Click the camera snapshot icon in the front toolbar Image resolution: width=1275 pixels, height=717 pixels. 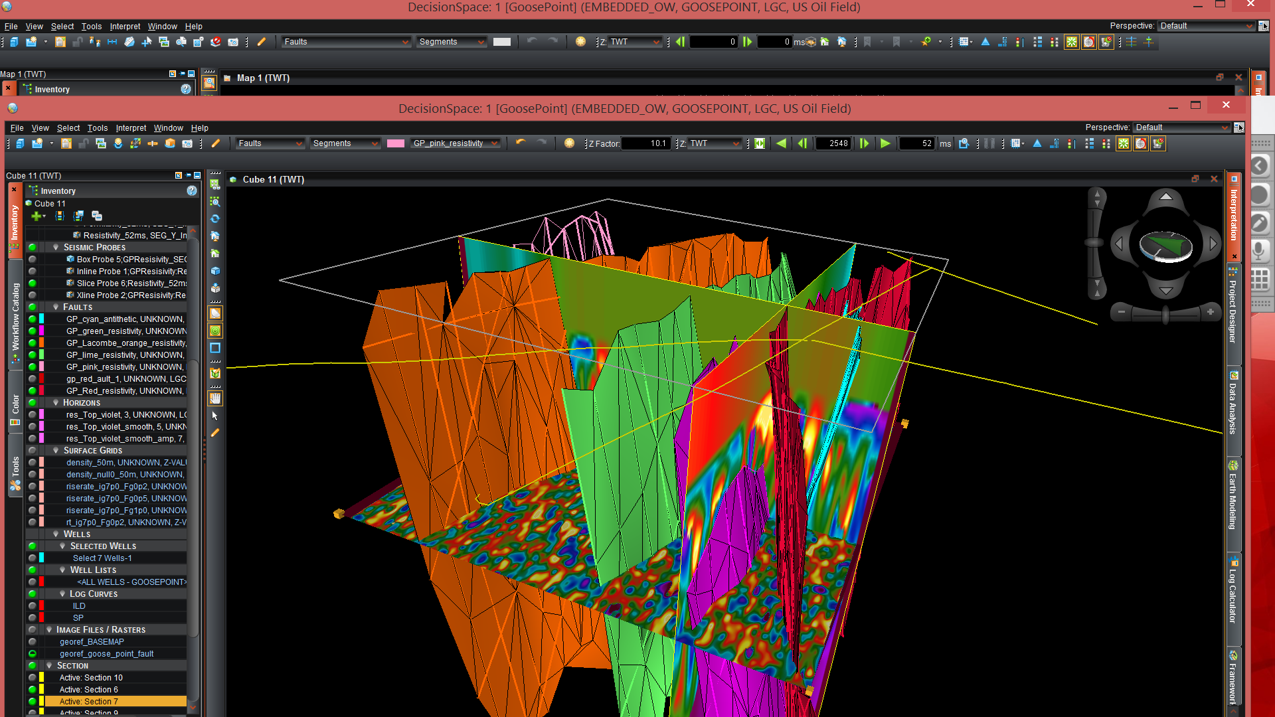coord(187,143)
